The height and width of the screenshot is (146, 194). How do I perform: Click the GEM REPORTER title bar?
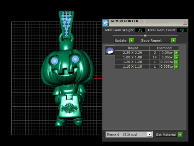[145, 23]
